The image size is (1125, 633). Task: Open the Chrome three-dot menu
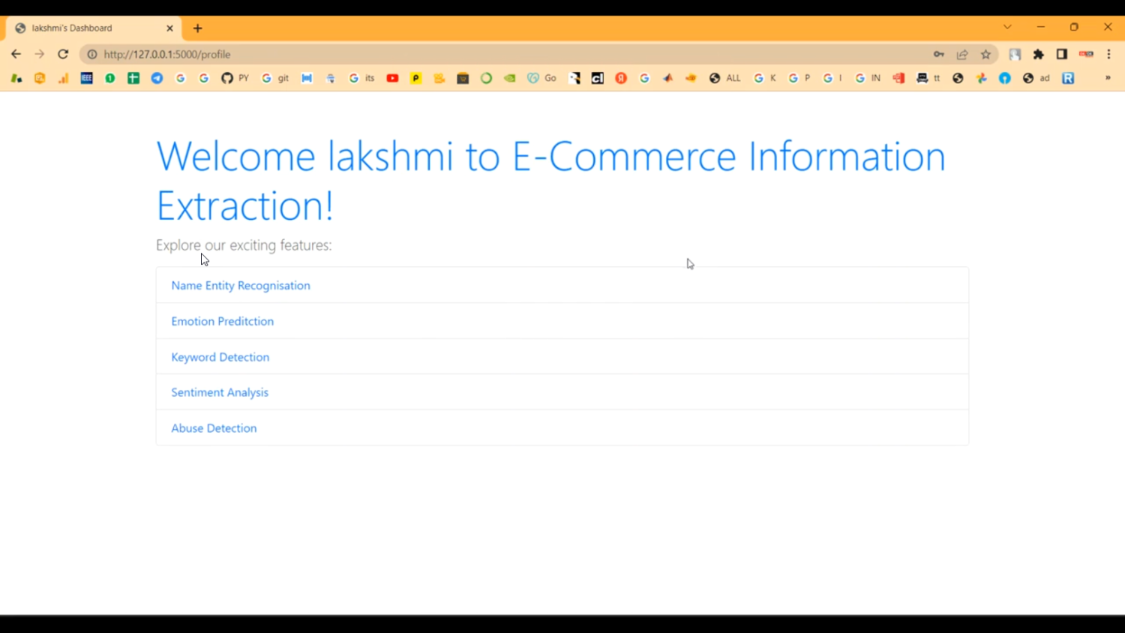1109,54
